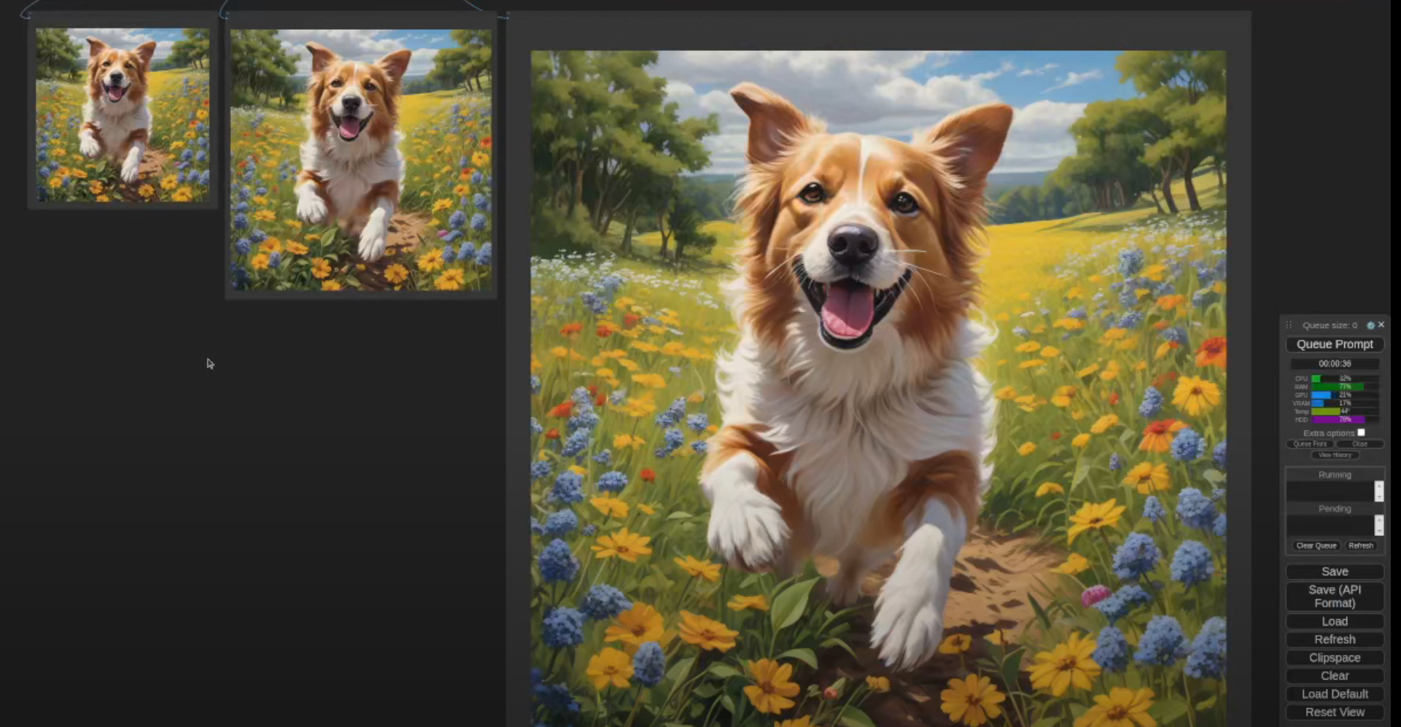Click the 00:00:36 elapsed timer display
This screenshot has height=727, width=1401.
click(x=1334, y=363)
